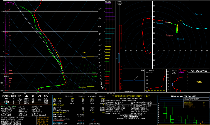Select the FCST parcel row
The image size is (210, 125).
pyautogui.click(x=26, y=102)
